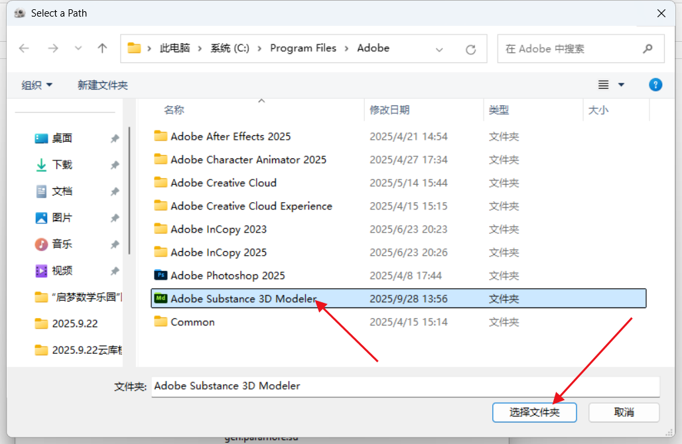Go forward with the right arrow
The width and height of the screenshot is (682, 444).
pyautogui.click(x=52, y=48)
